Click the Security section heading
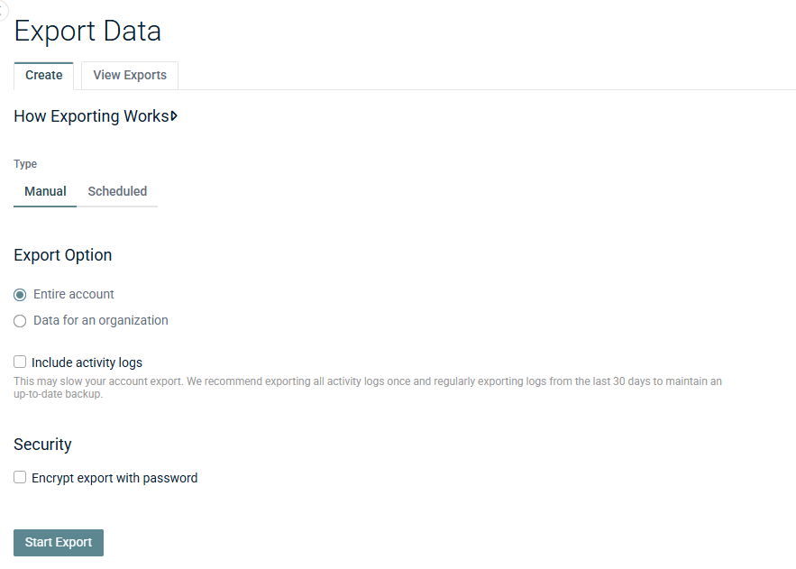This screenshot has height=569, width=796. point(42,445)
